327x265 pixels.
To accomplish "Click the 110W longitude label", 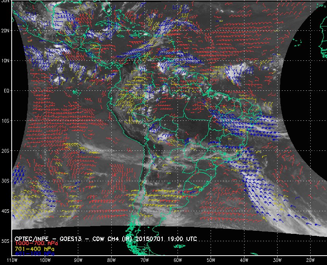I will point(12,260).
